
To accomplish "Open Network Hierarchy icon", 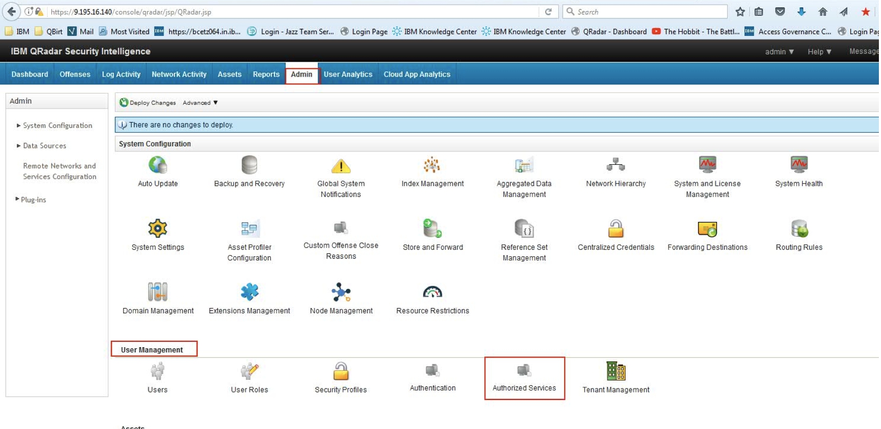I will 616,166.
